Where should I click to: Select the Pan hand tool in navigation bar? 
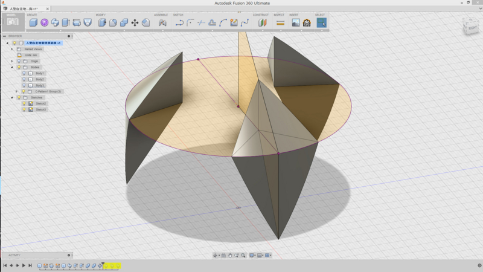[x=230, y=255]
